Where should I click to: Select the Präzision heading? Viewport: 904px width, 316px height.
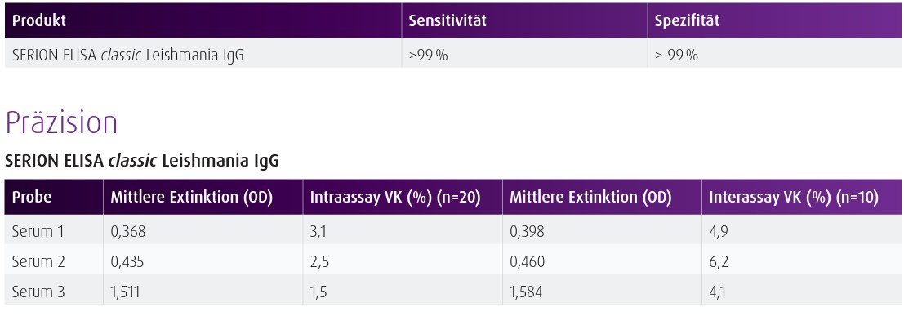pyautogui.click(x=61, y=122)
